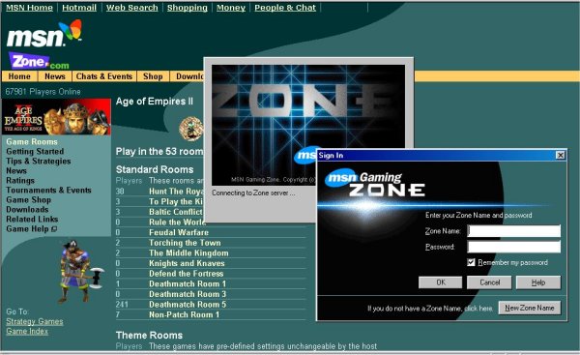The image size is (580, 355).
Task: Open Tips & Strategies in sidebar
Action: pyautogui.click(x=38, y=161)
